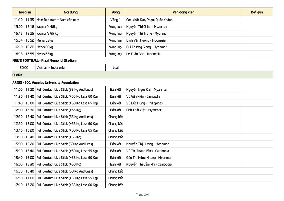Click 'Vũ Đức Hùng - Philippines' cell
Image resolution: width=284 pixels, height=201 pixels.
(x=145, y=103)
